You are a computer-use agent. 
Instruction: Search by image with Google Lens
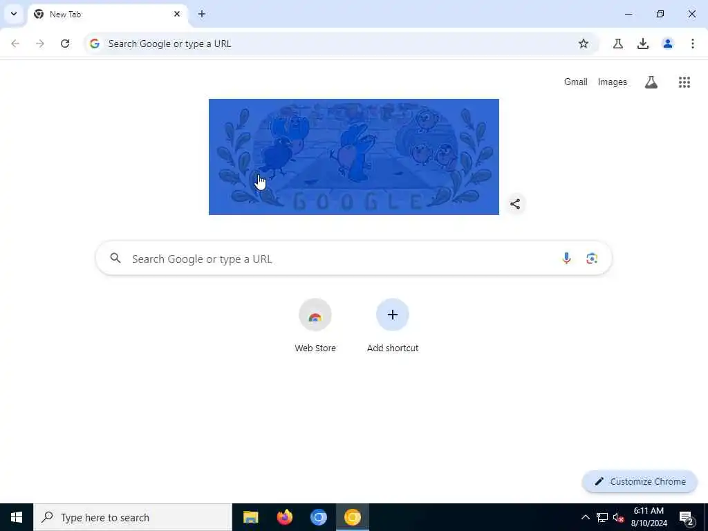(x=592, y=259)
